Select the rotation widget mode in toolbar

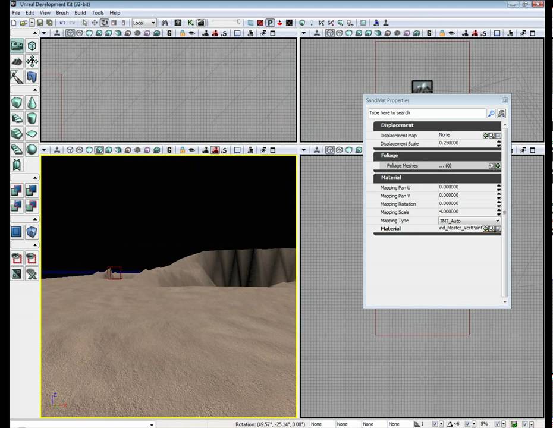click(105, 23)
